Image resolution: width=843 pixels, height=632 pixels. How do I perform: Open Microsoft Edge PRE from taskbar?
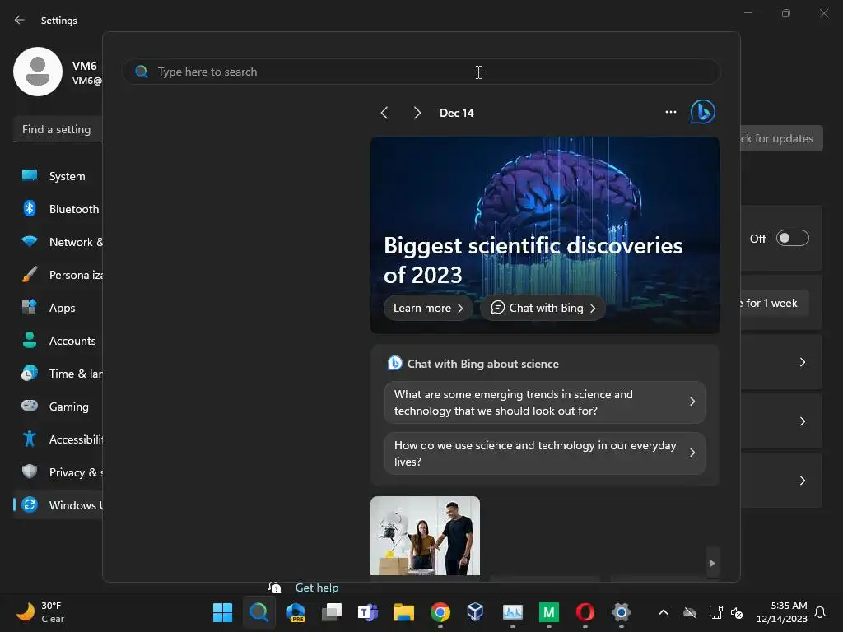(296, 612)
